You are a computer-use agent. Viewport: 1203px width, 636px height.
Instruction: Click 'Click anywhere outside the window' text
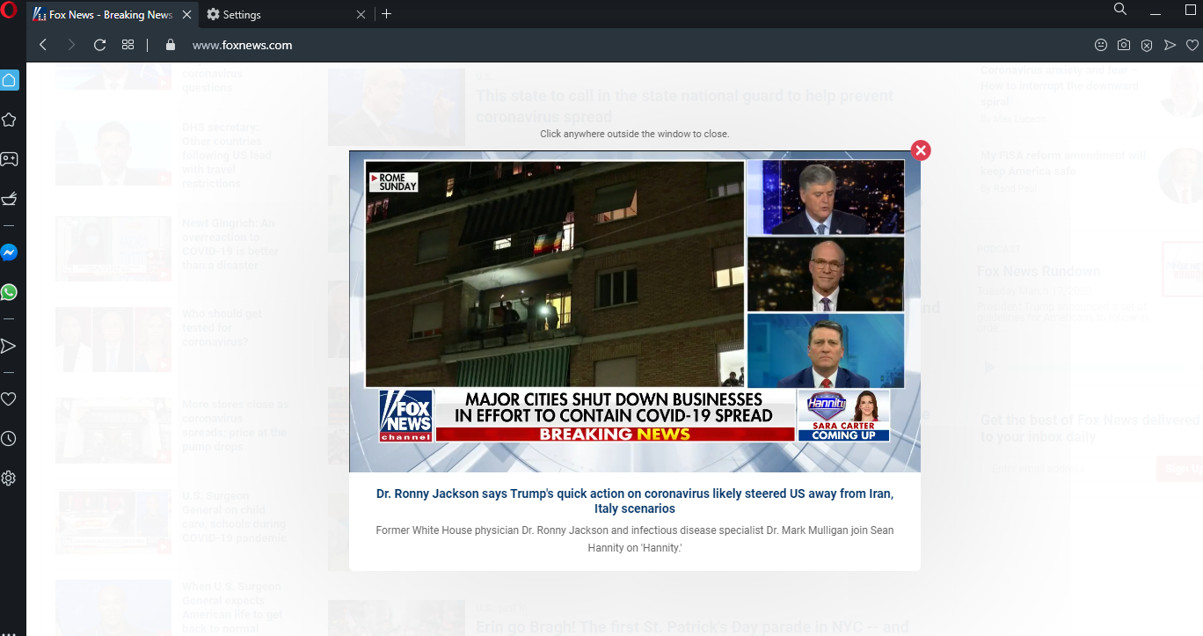click(x=635, y=134)
